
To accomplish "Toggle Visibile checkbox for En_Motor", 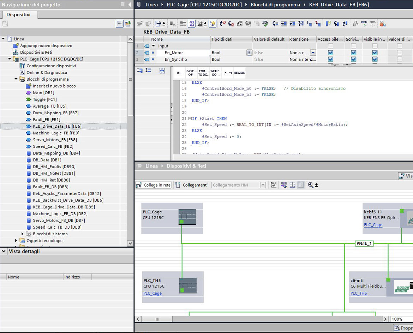I will click(x=375, y=53).
